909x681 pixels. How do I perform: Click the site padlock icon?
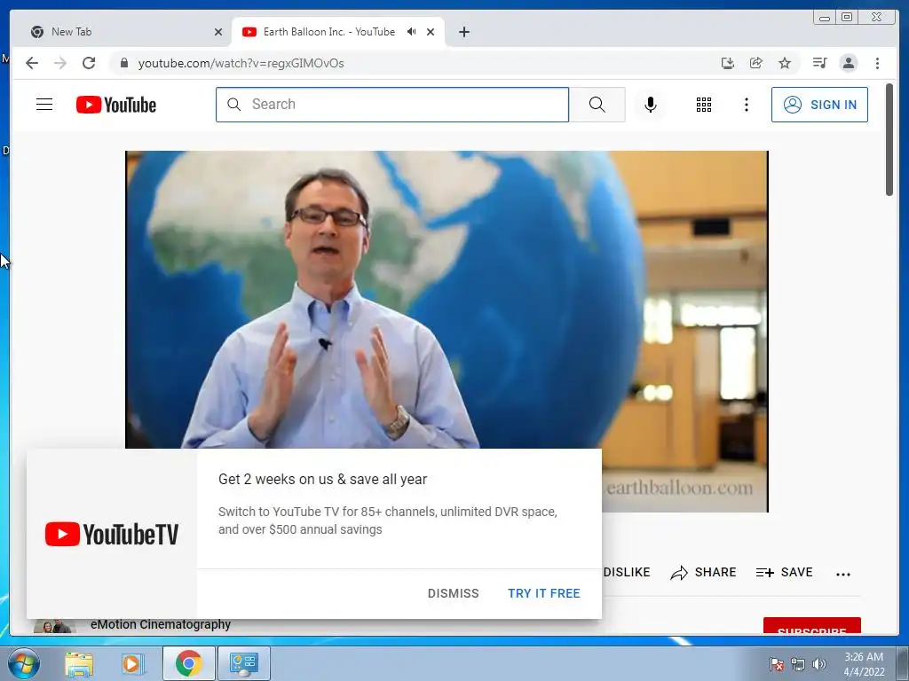point(123,63)
